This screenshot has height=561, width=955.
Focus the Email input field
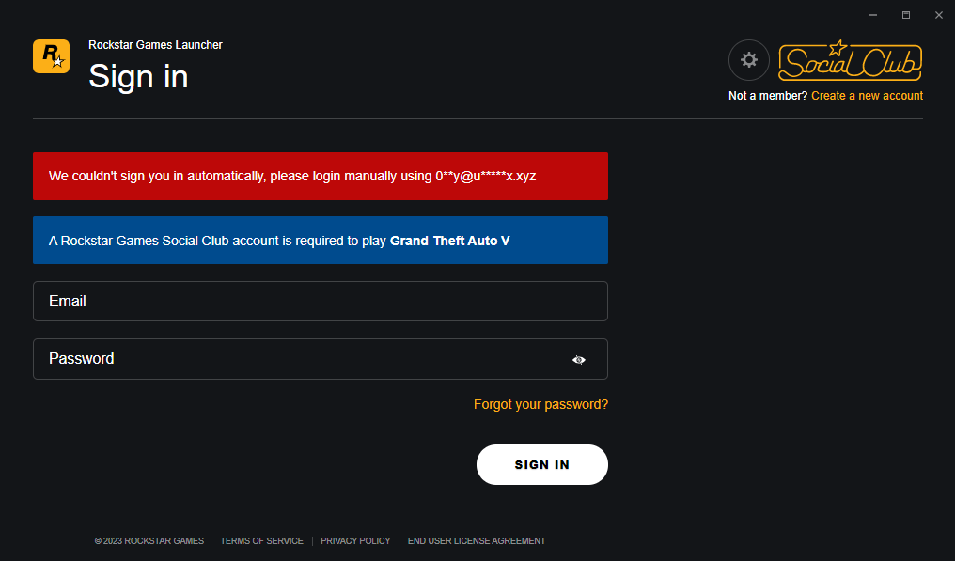(321, 301)
